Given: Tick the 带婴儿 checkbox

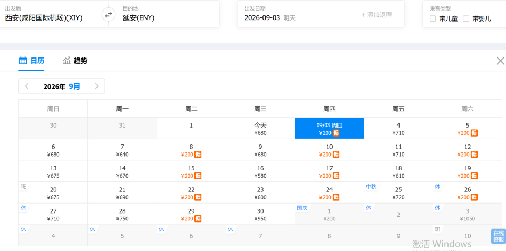Looking at the screenshot, I should [x=466, y=19].
